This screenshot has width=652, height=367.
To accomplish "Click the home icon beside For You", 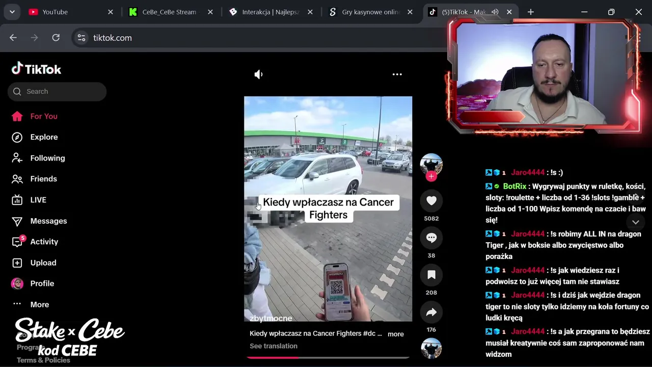I will point(17,116).
